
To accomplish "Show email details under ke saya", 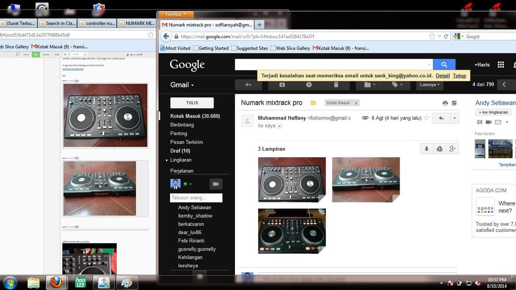I will [279, 126].
